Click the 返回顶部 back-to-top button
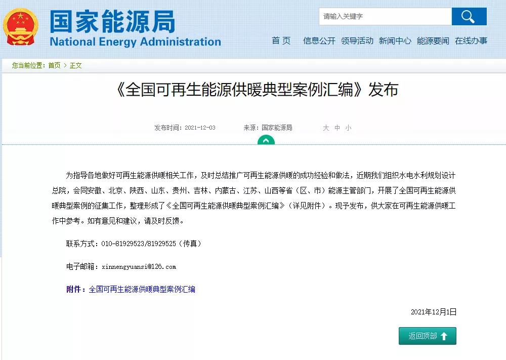 coord(428,336)
